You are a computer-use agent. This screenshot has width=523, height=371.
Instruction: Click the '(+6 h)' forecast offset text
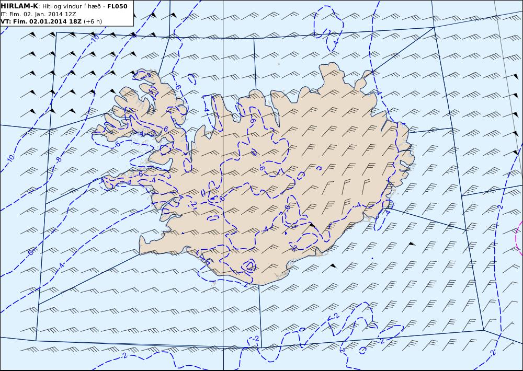click(93, 21)
